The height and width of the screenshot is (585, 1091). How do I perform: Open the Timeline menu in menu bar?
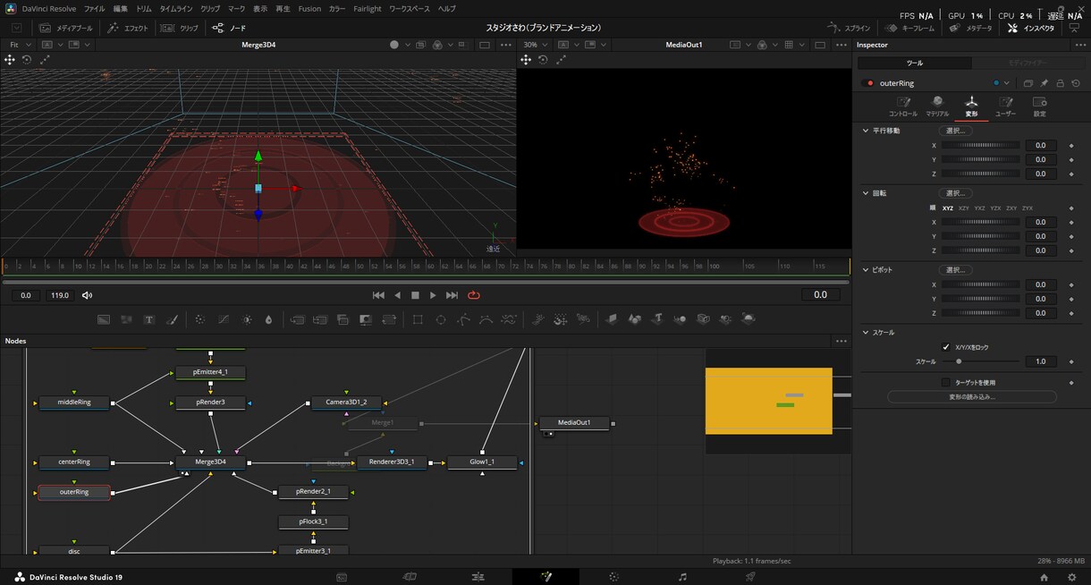[175, 8]
